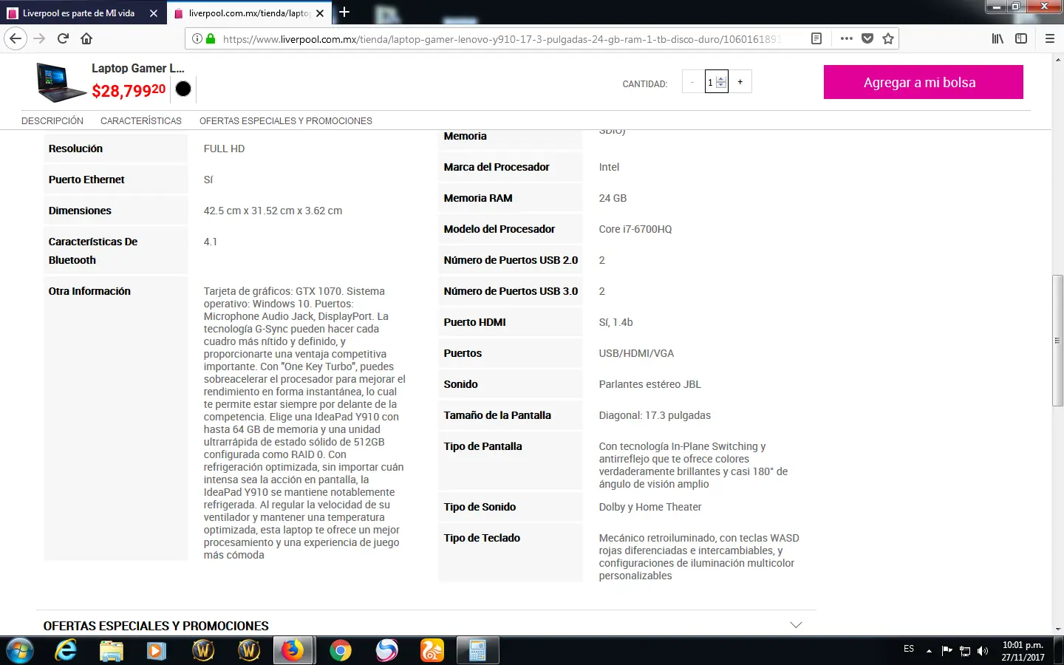
Task: Show site information via the circled i icon
Action: (x=197, y=38)
